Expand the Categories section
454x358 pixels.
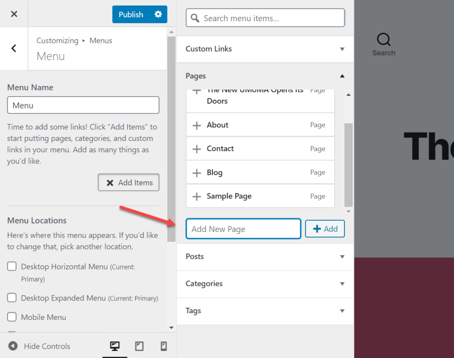point(265,284)
